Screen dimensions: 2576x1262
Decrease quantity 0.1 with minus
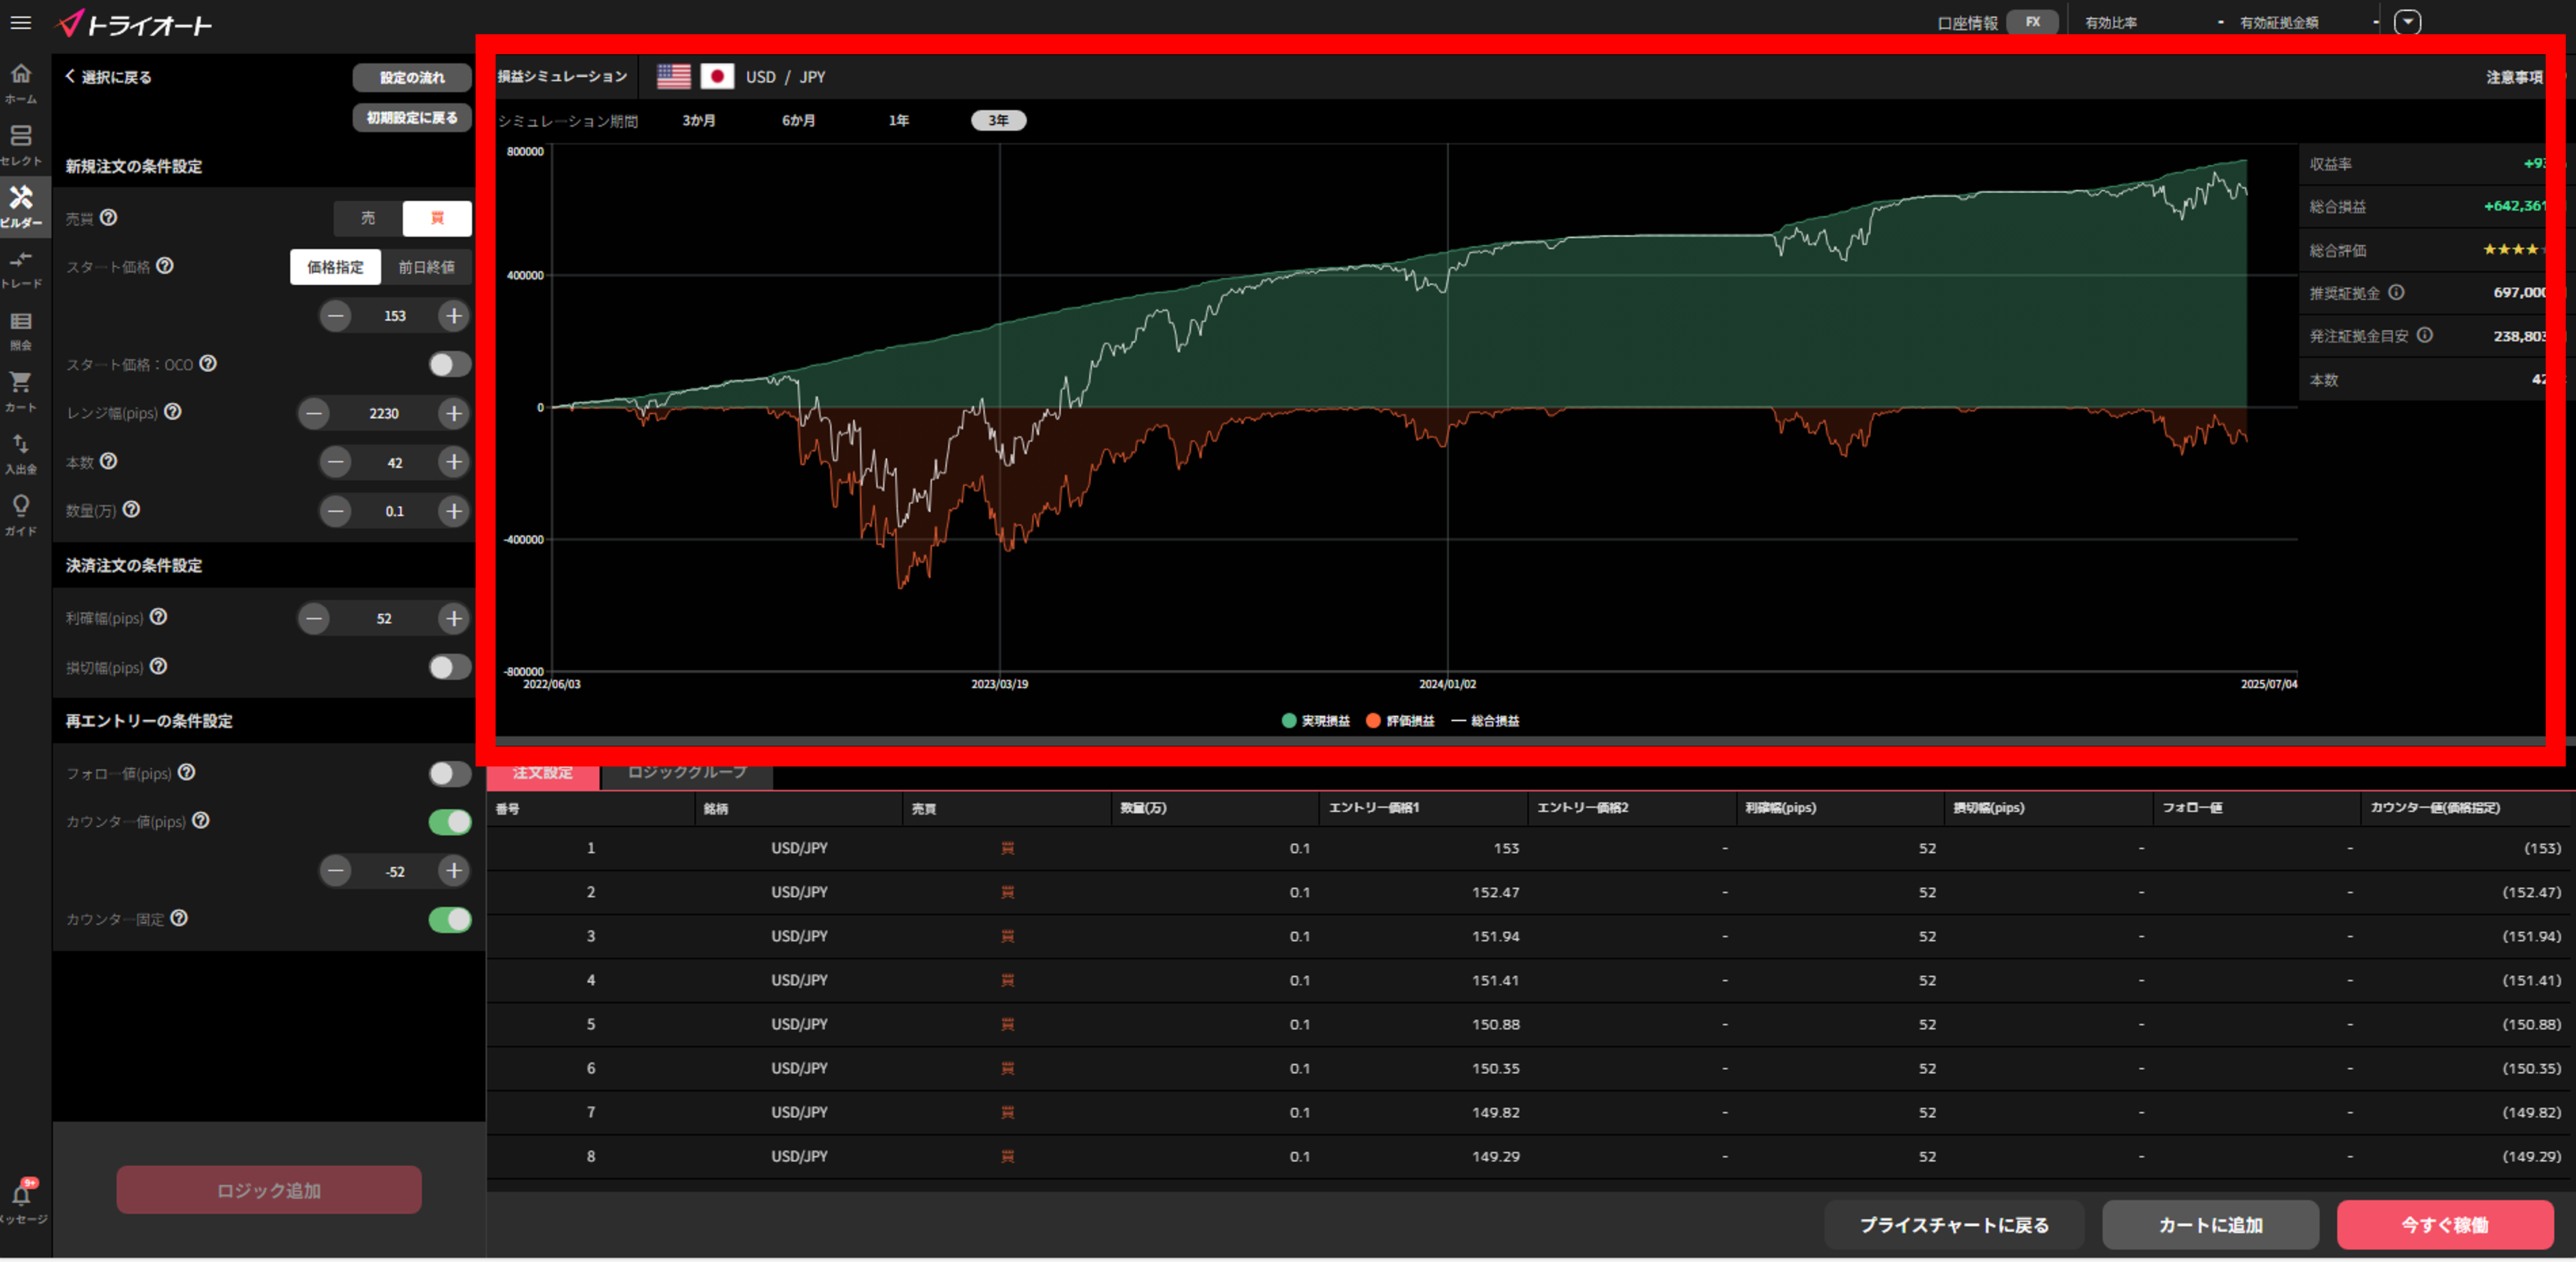335,511
